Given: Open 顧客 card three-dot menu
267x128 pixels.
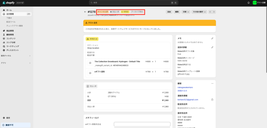Looking at the screenshot, I should tap(212, 84).
